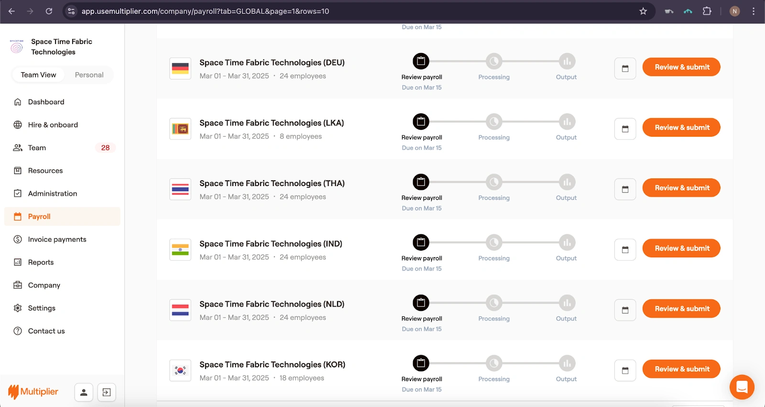This screenshot has width=765, height=407.
Task: Click the Sri Lanka flag icon
Action: [180, 129]
